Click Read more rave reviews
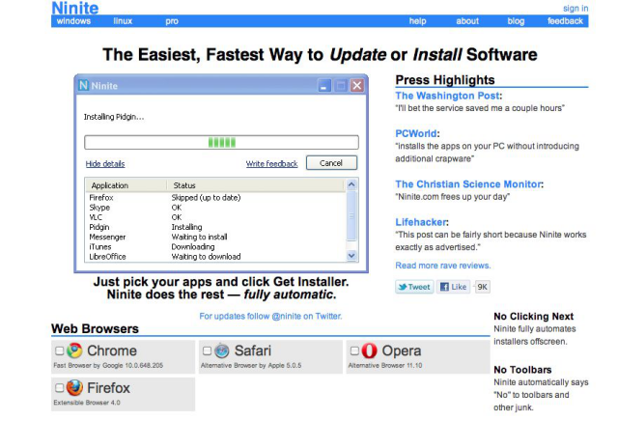This screenshot has height=421, width=618. (x=443, y=266)
